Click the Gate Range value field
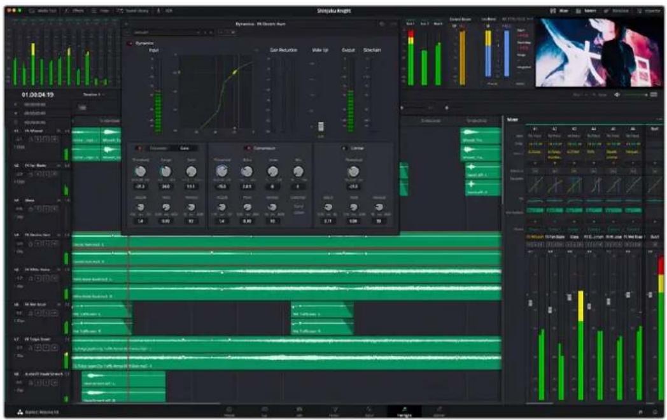Viewport: 667px width, 420px height. (165, 186)
